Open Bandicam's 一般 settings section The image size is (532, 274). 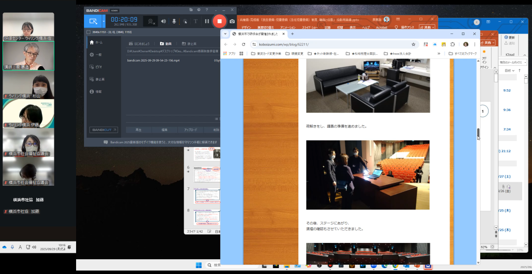coord(98,55)
